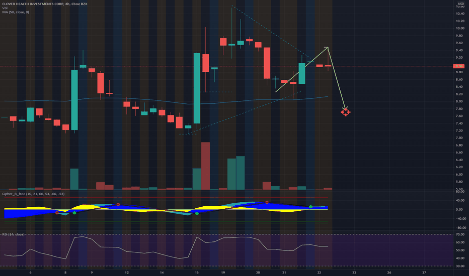Click the 70.00 RSI scale label
This screenshot has height=276, width=469.
pos(460,234)
